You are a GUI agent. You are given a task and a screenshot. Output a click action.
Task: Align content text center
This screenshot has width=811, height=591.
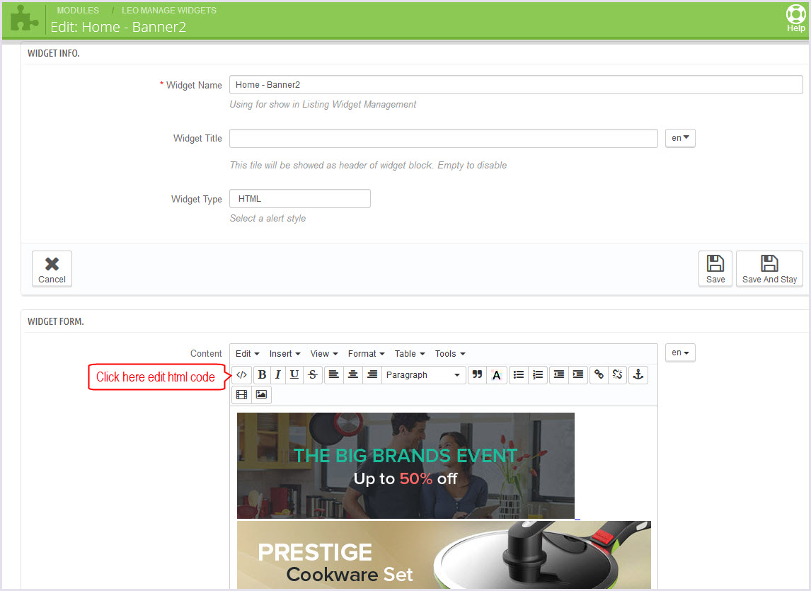click(353, 374)
